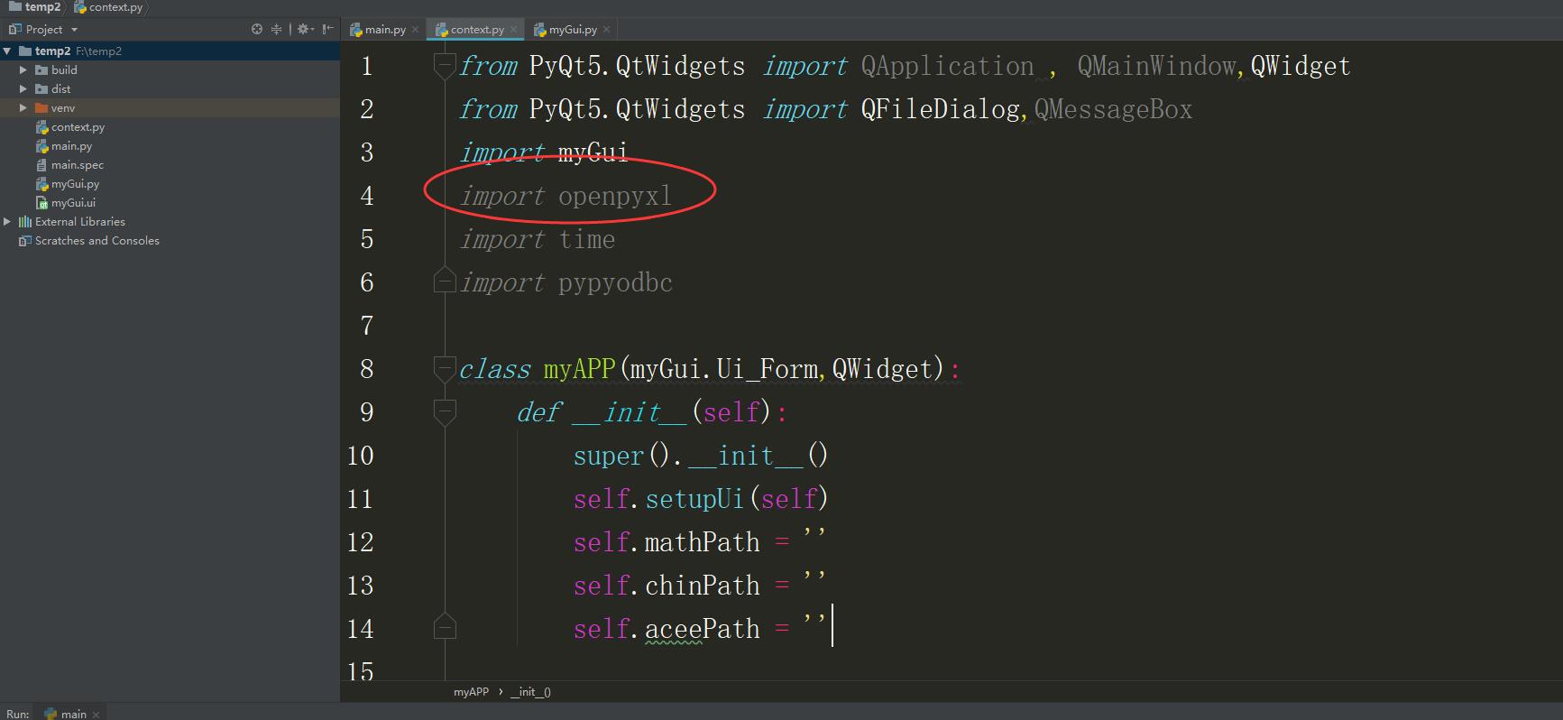The height and width of the screenshot is (720, 1563).
Task: Hide the Project tool window
Action: (327, 29)
